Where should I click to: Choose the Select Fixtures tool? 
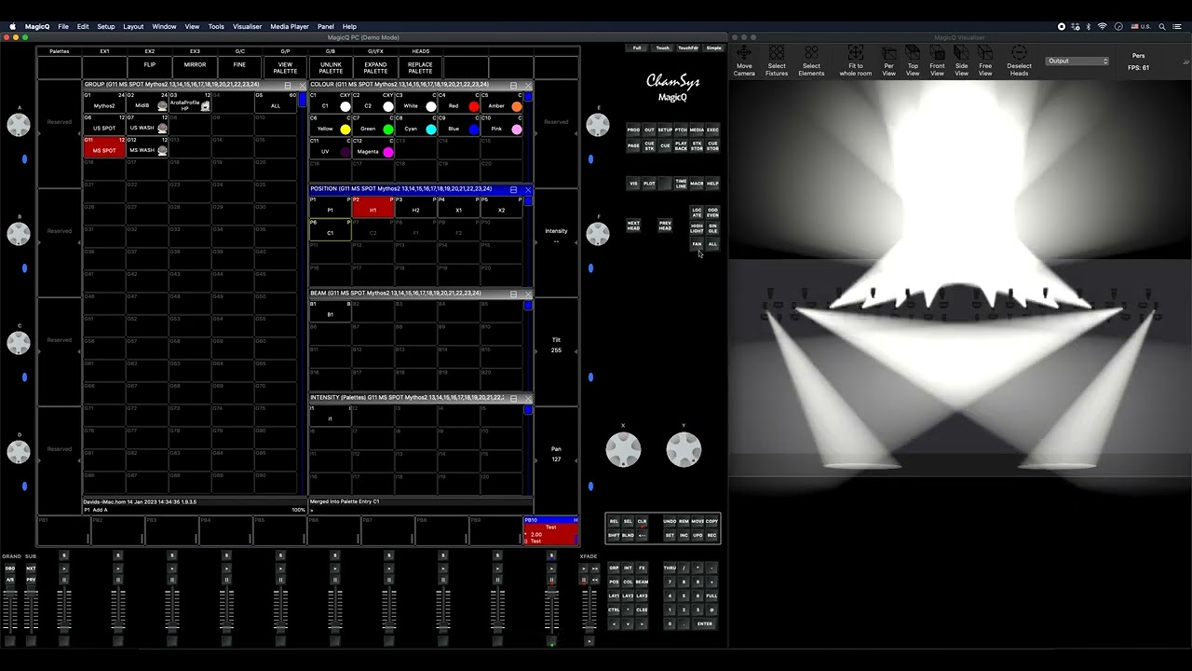777,62
